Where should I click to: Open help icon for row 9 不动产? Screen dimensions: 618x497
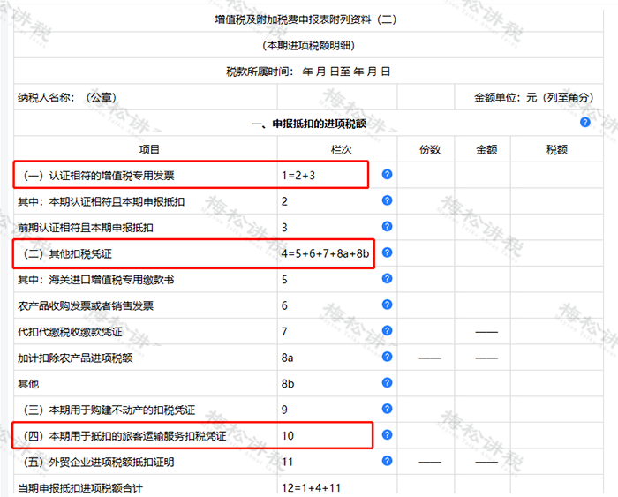(x=387, y=409)
